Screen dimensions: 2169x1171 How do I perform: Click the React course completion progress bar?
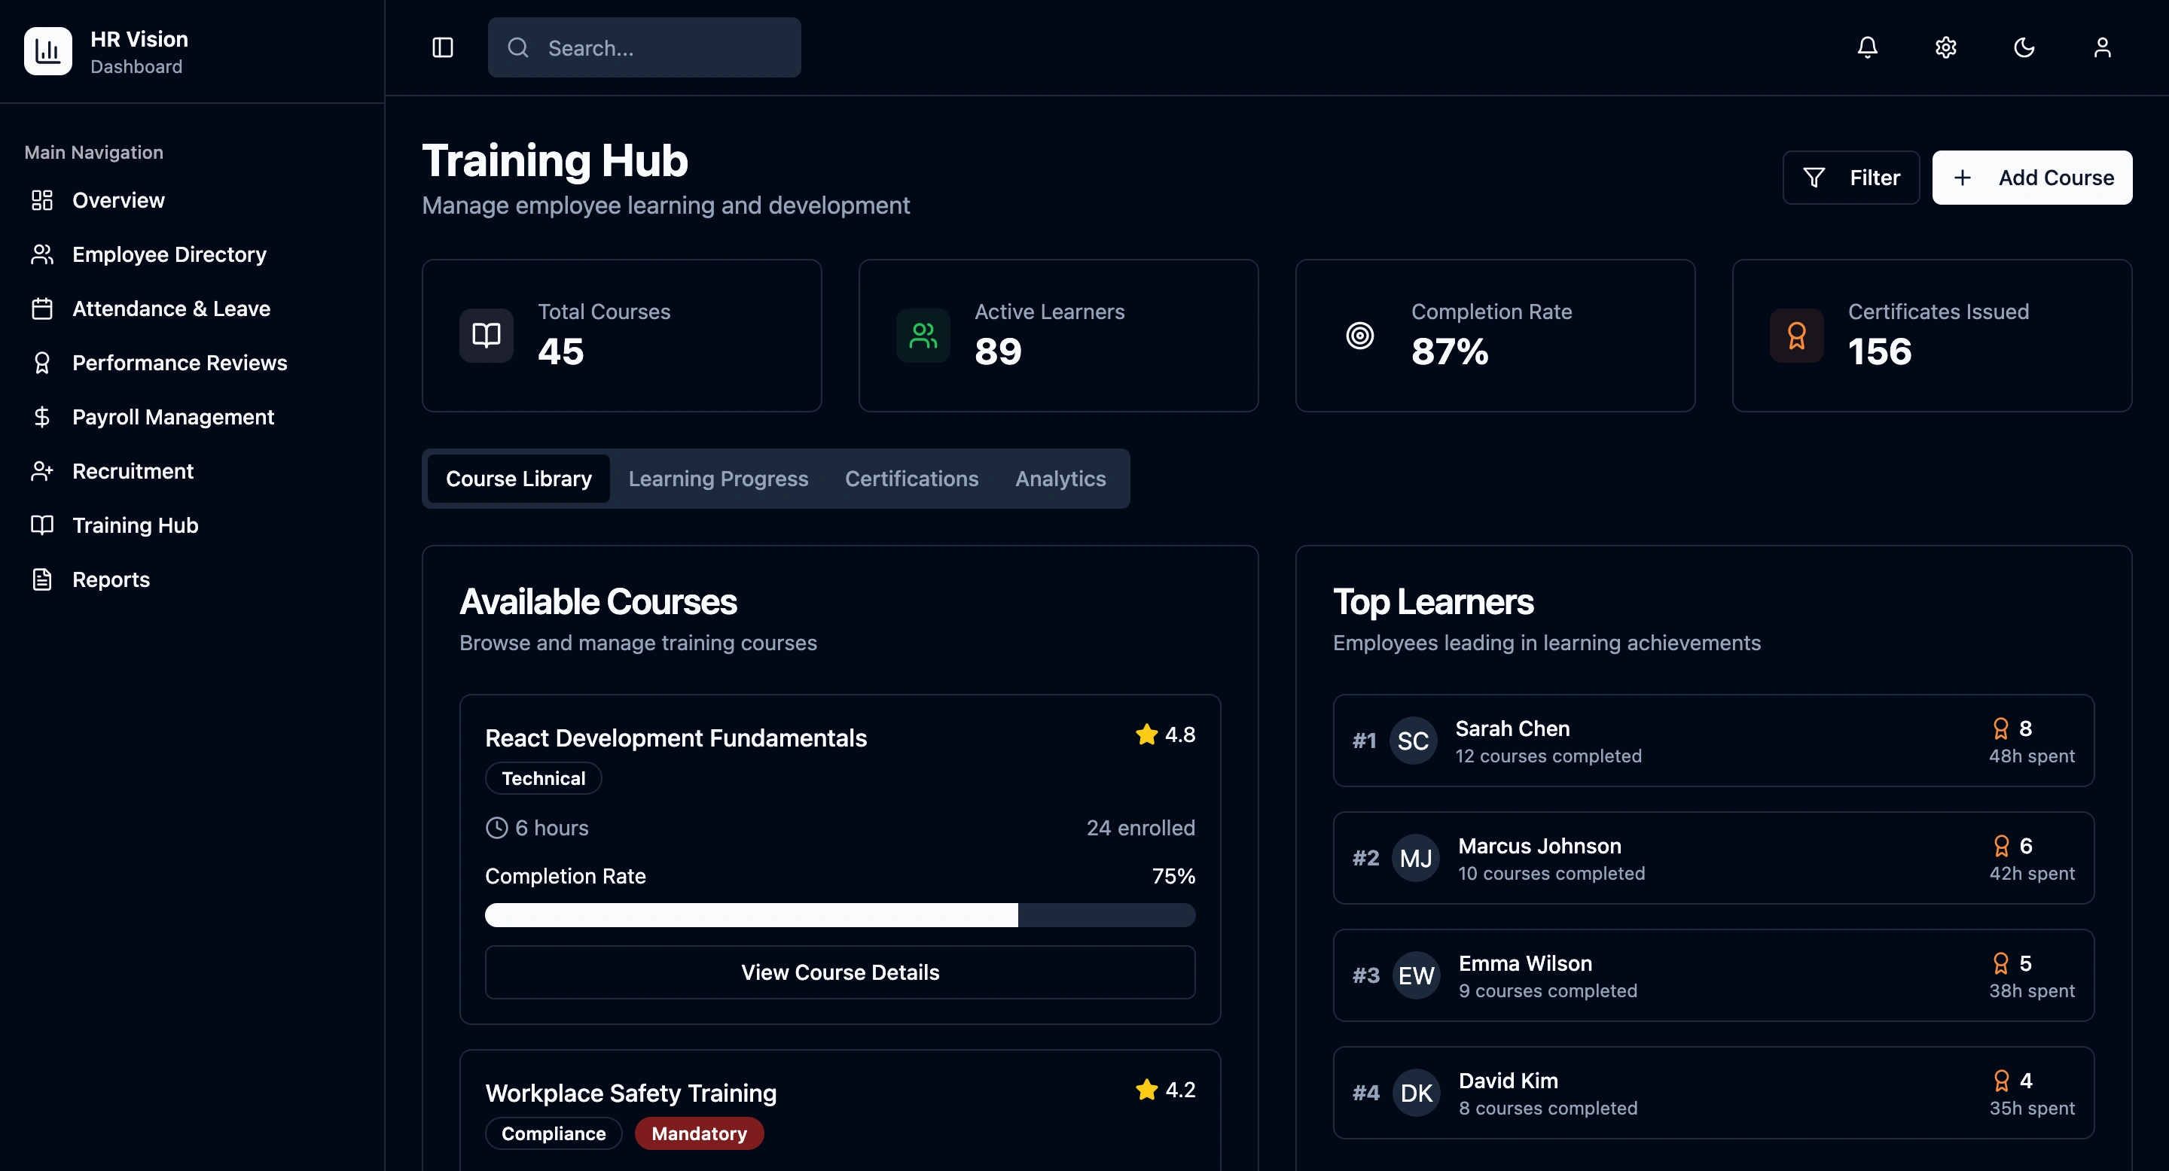click(840, 915)
